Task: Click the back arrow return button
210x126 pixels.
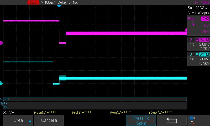Action: pos(172,120)
